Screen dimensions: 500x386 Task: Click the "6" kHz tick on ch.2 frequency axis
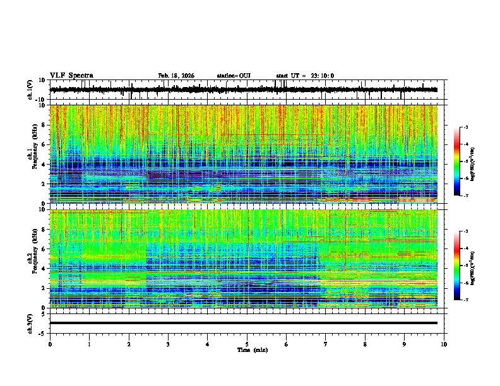click(x=44, y=249)
